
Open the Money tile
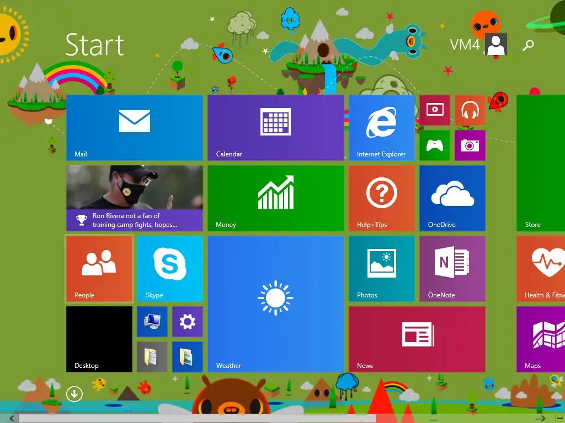click(276, 198)
